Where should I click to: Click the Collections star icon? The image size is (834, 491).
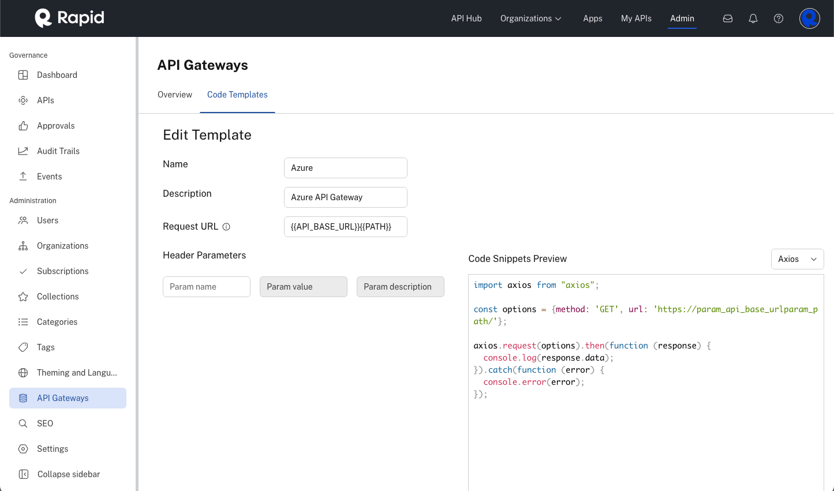pyautogui.click(x=23, y=297)
